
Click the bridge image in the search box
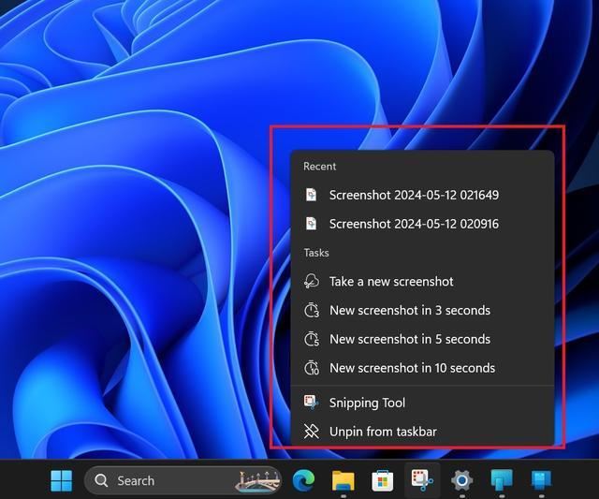pyautogui.click(x=257, y=480)
